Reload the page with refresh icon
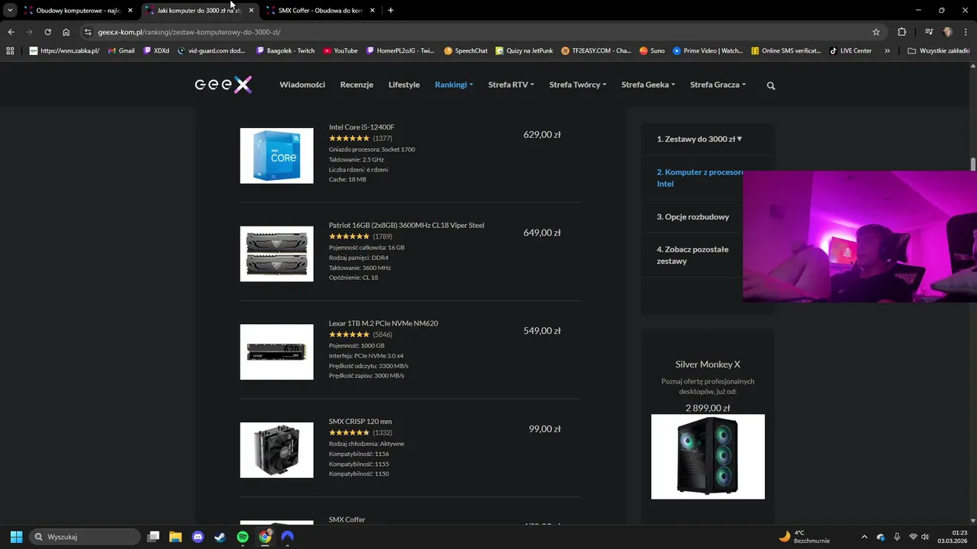Image resolution: width=977 pixels, height=549 pixels. (x=47, y=32)
